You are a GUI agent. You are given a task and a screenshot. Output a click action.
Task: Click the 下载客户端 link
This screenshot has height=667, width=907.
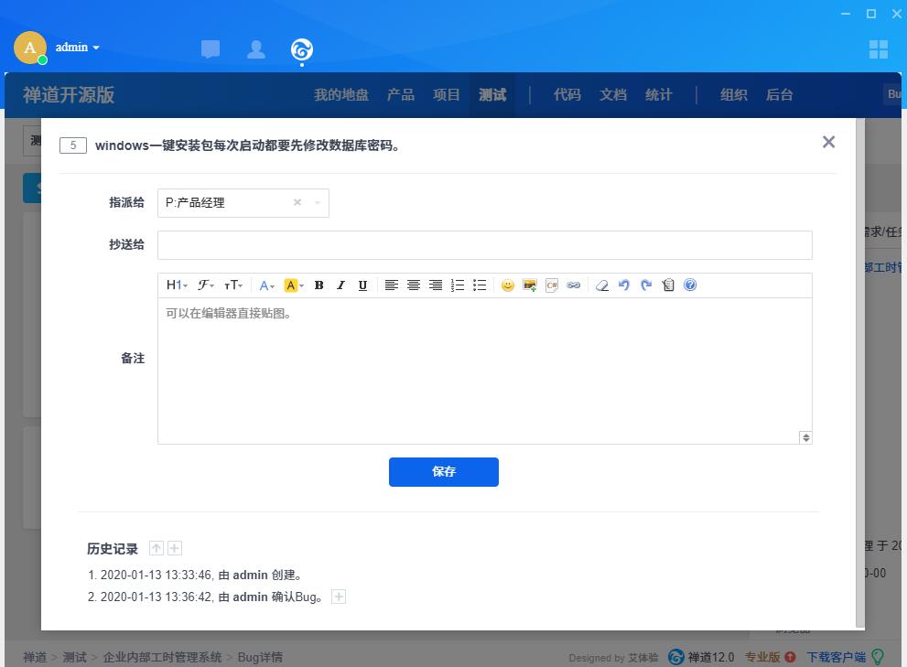(836, 657)
